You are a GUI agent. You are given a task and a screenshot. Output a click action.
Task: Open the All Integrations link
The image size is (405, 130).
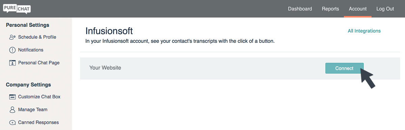coord(364,31)
